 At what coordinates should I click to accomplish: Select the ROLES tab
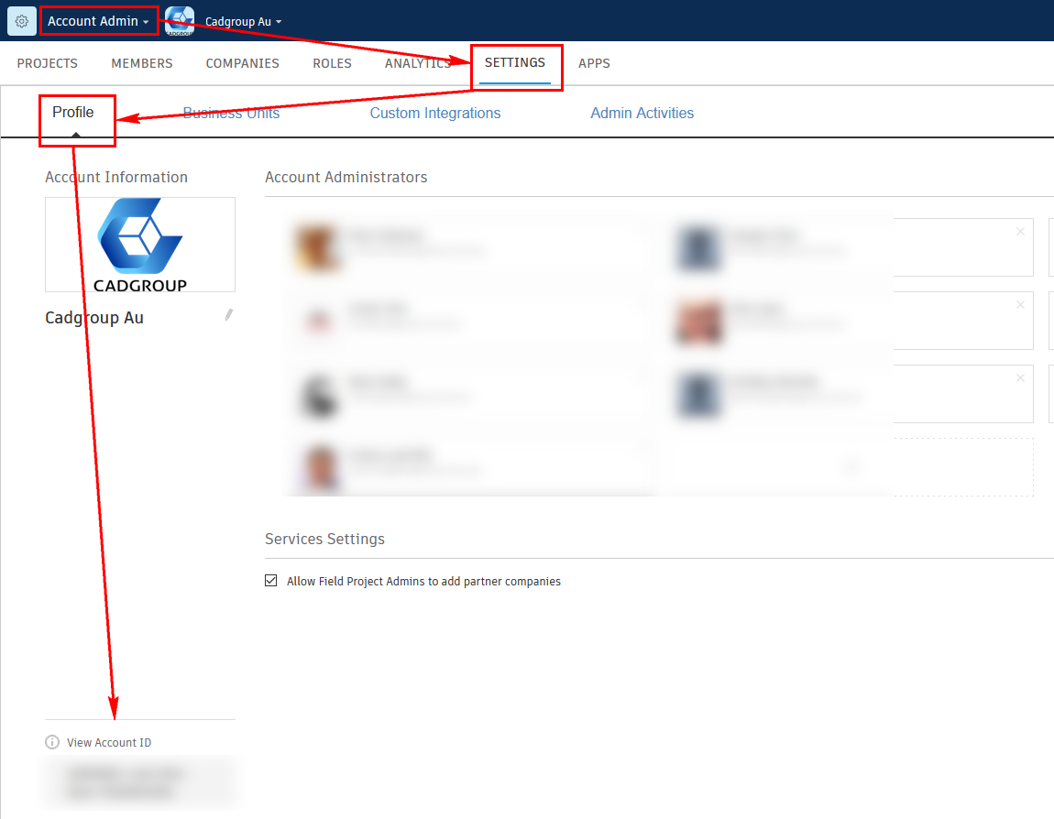pyautogui.click(x=332, y=63)
